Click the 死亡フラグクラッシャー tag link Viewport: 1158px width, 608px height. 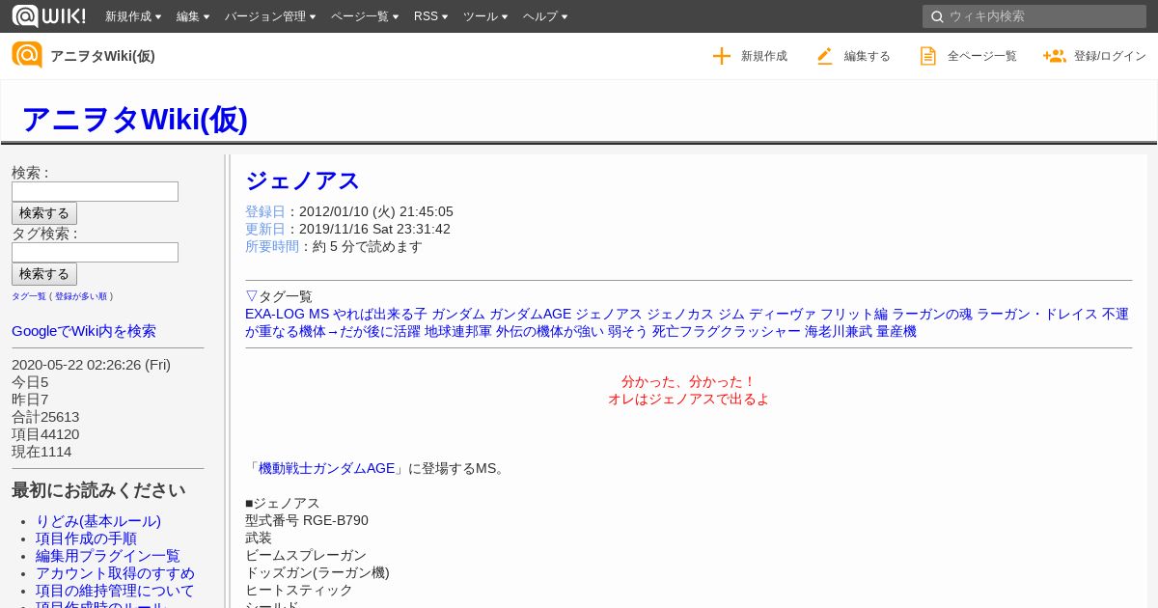click(727, 331)
